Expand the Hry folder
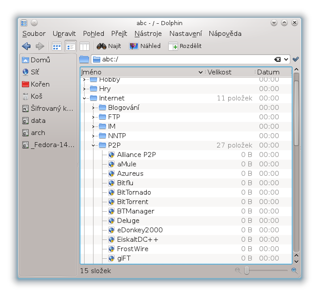The height and width of the screenshot is (296, 319). coord(84,89)
